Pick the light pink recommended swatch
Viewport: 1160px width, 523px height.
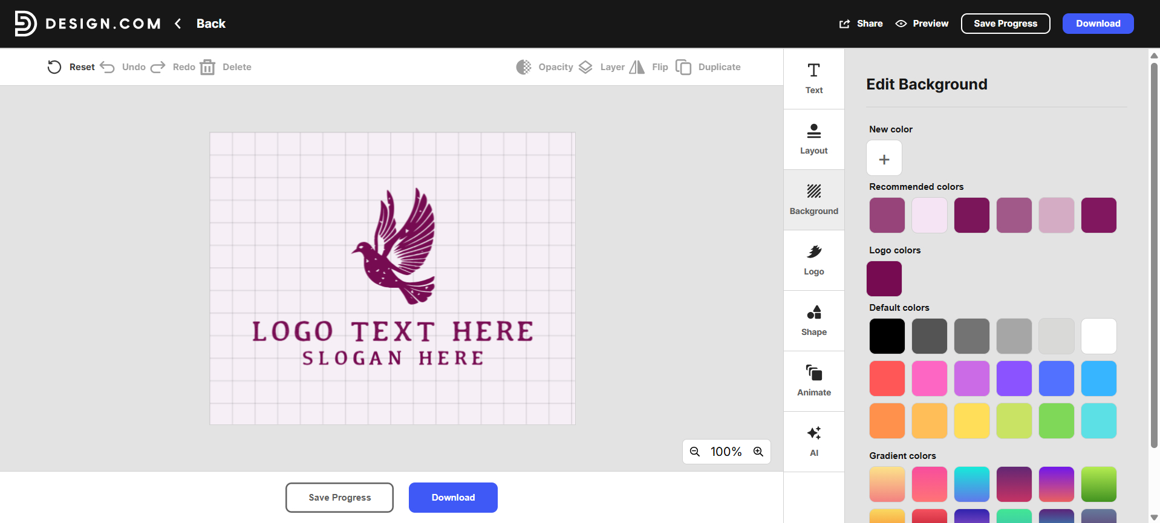tap(1057, 215)
